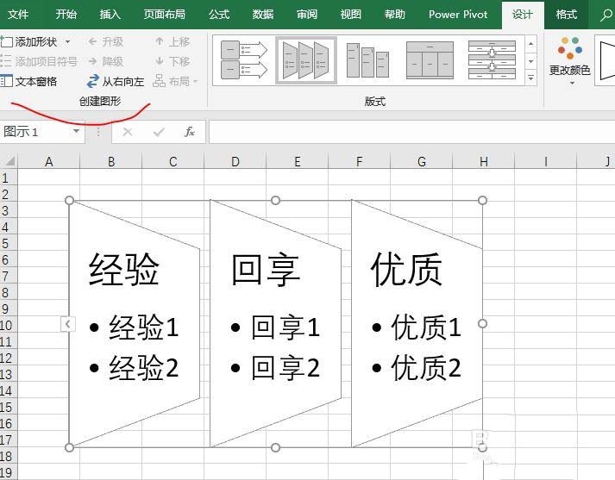The height and width of the screenshot is (480, 615).
Task: Toggle the Text Pane (文本窗格)
Action: point(28,82)
